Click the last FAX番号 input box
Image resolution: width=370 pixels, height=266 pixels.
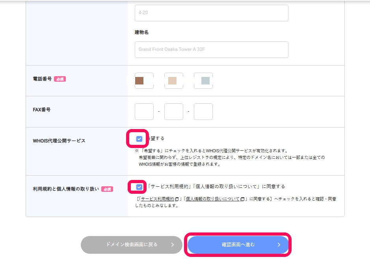click(203, 111)
